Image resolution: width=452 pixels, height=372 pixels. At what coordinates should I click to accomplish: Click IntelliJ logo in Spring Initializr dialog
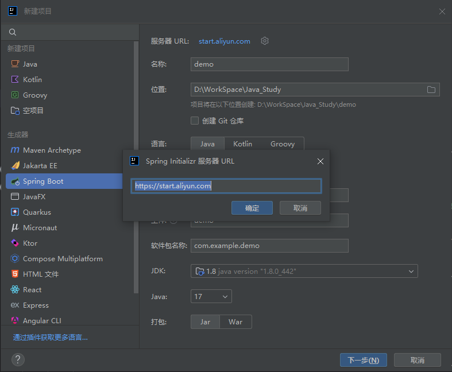tap(134, 161)
